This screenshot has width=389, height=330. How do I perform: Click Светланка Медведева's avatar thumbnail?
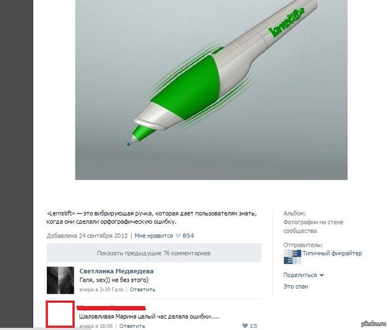(x=60, y=280)
